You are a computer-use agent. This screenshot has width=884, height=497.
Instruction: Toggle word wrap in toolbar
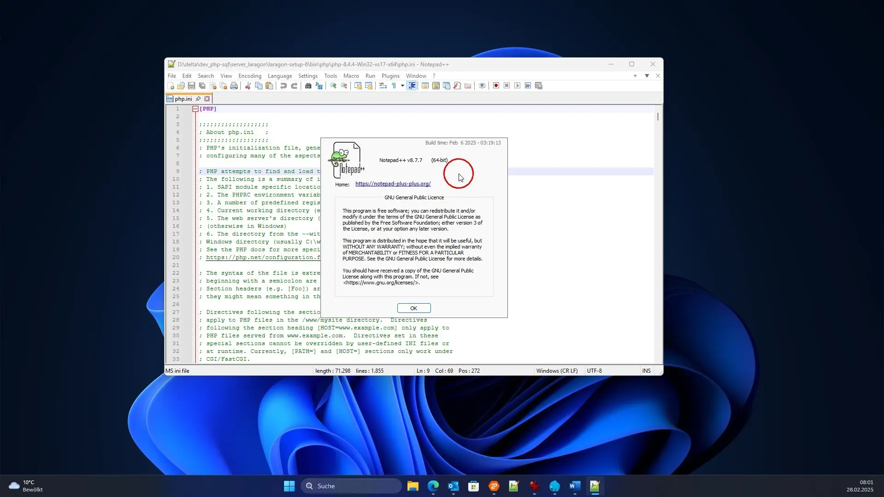[383, 86]
